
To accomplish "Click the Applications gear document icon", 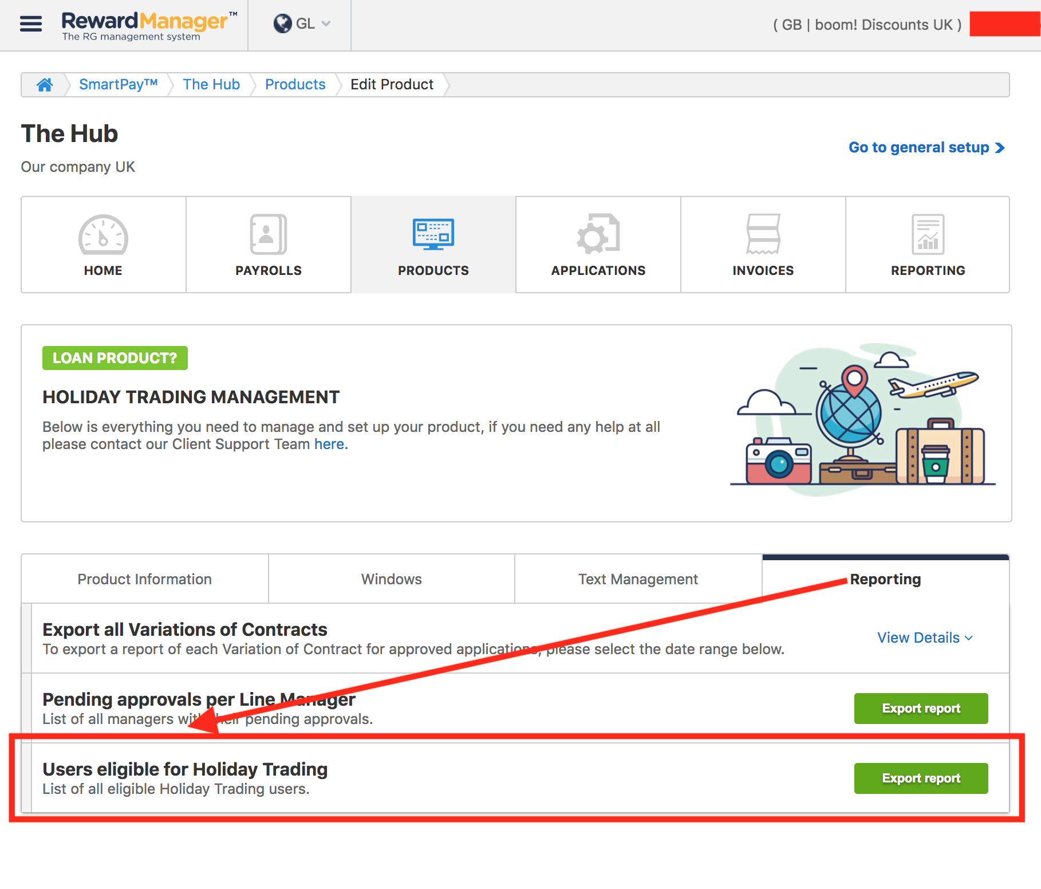I will (x=598, y=234).
